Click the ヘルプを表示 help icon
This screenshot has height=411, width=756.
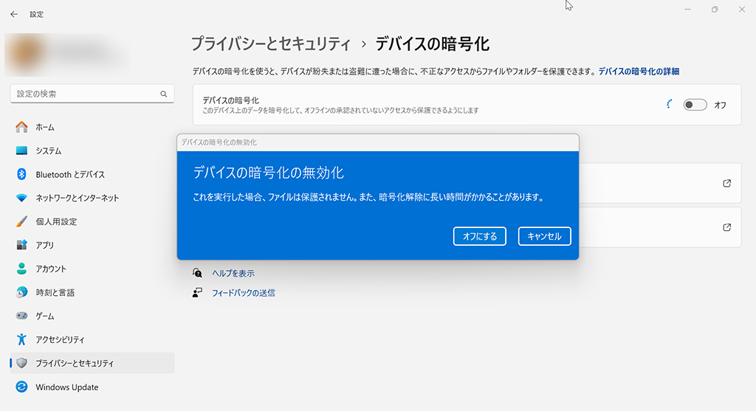197,273
